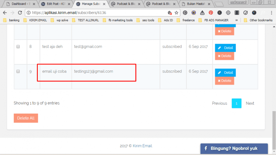
Task: Click the Facebook icon in chat widget
Action: tap(206, 148)
